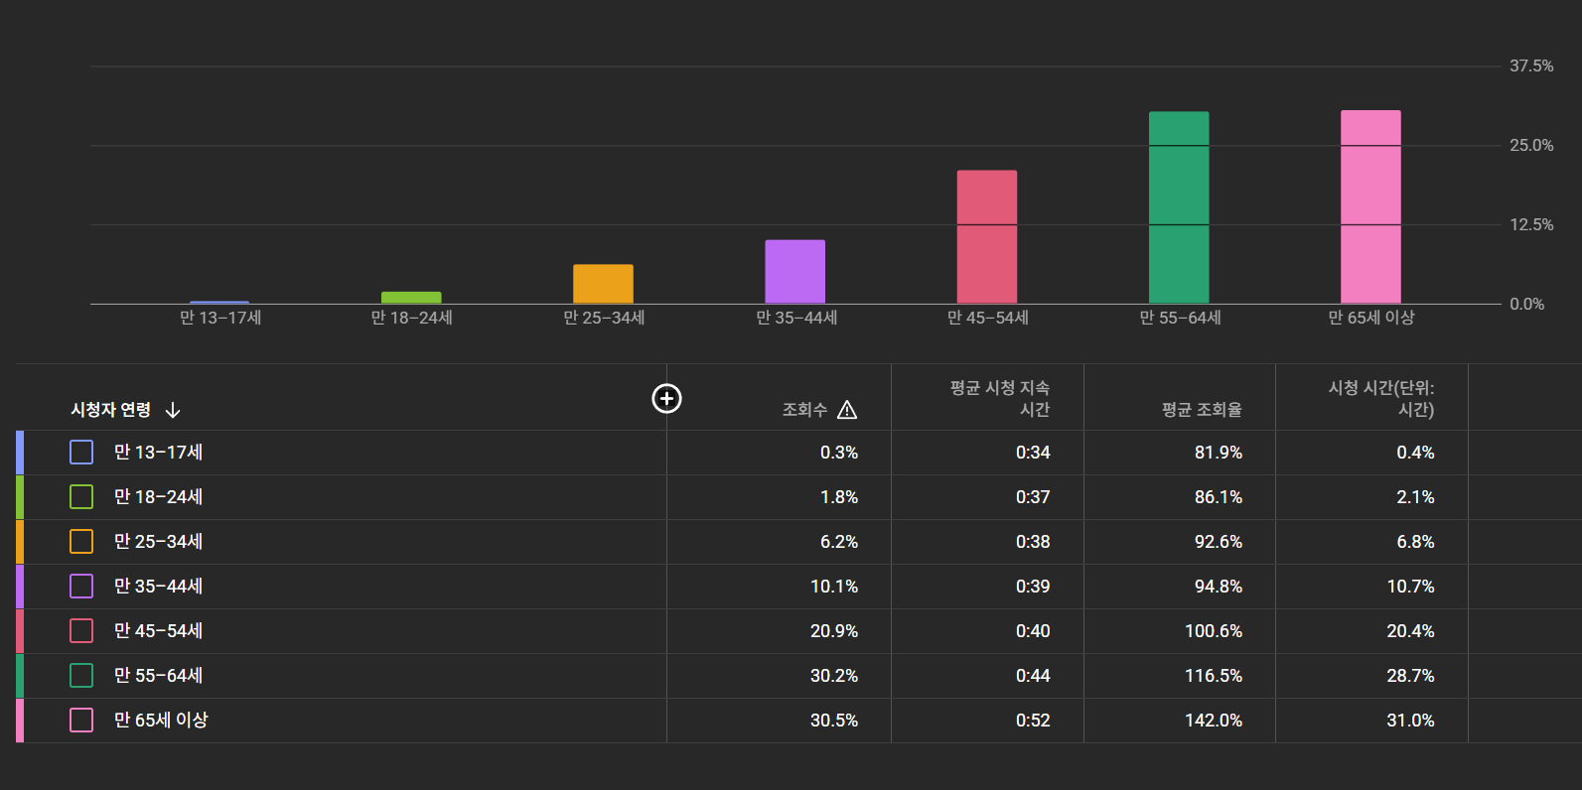Click the 평균 시청 지속 시간 column header
The width and height of the screenshot is (1582, 790).
point(999,399)
